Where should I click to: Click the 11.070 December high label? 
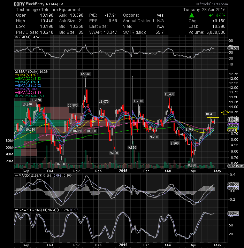(x=104, y=102)
